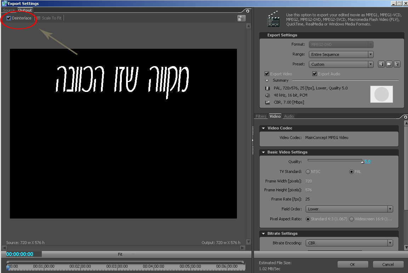
Task: Click the preview scroll down arrow
Action: 249,242
